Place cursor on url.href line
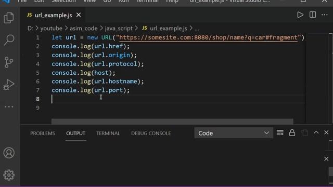Image resolution: width=333 pixels, height=187 pixels. point(91,46)
